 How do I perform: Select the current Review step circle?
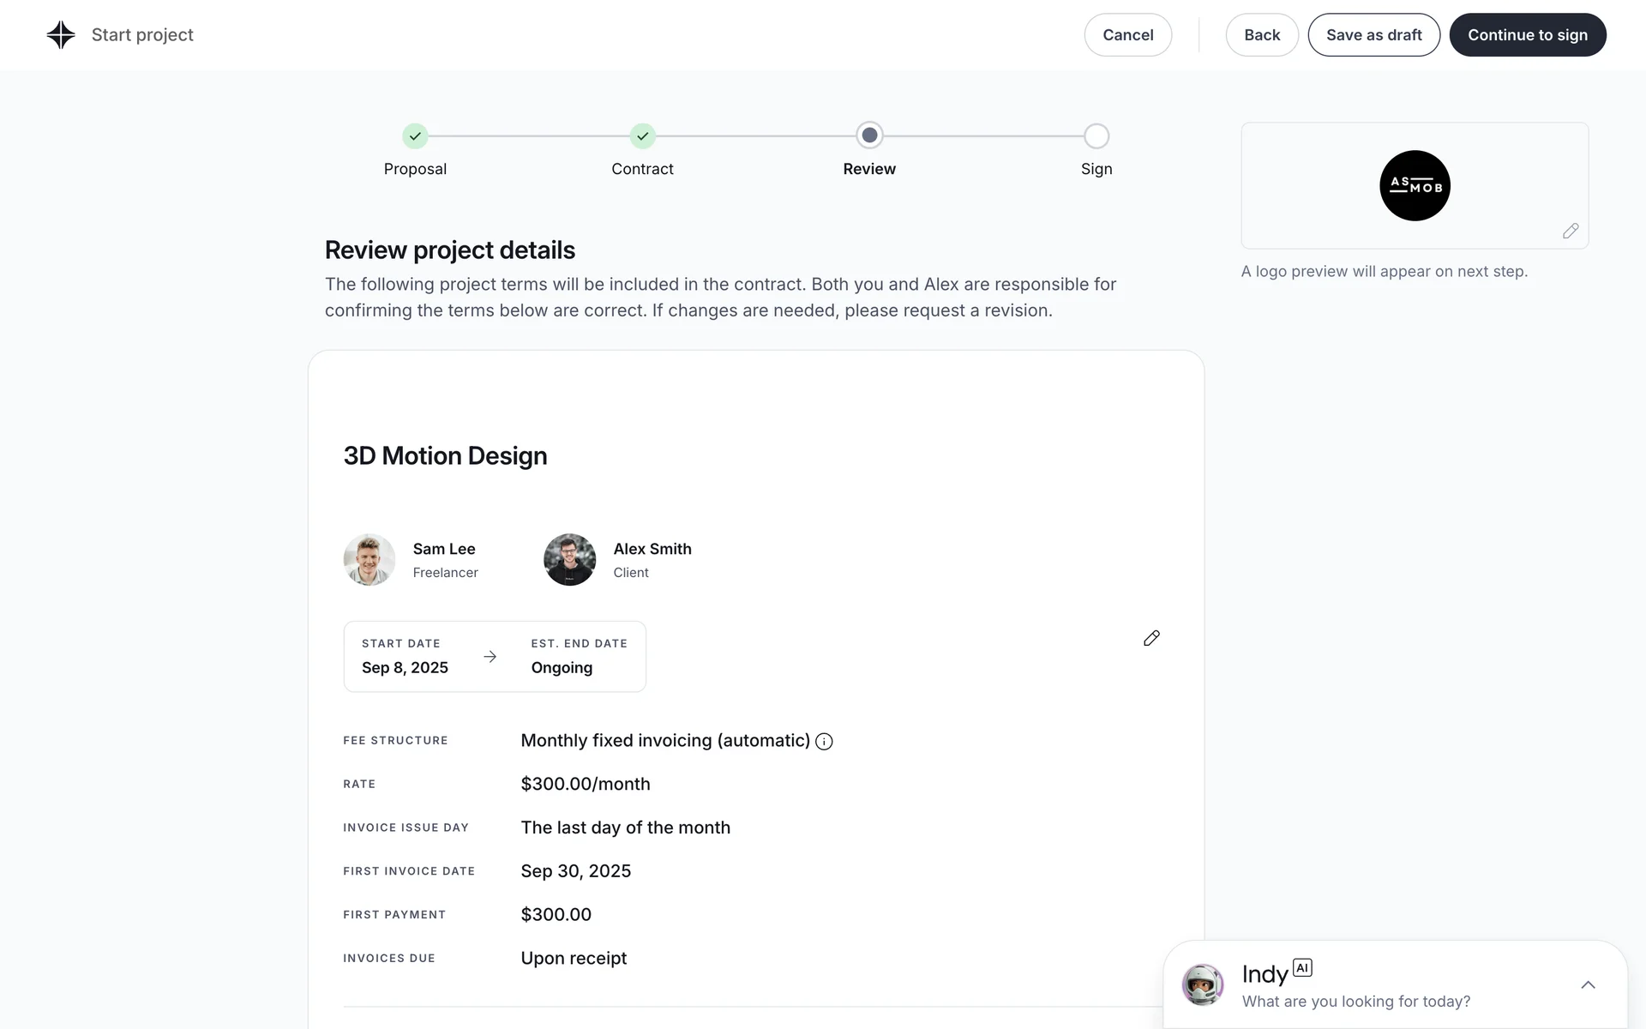point(869,135)
